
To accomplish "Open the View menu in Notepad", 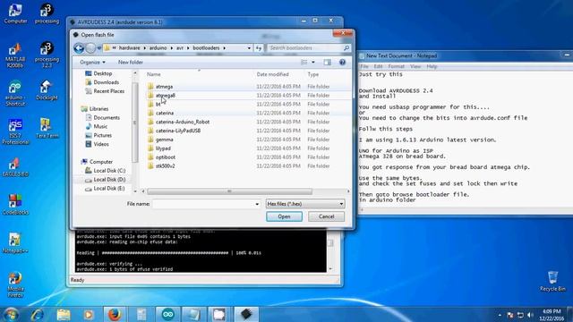I will click(x=415, y=66).
